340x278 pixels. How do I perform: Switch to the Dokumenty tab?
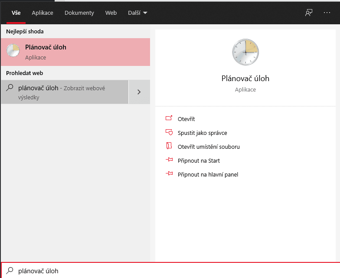coord(79,13)
